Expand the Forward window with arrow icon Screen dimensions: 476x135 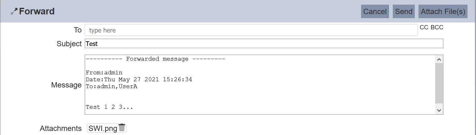[14, 12]
